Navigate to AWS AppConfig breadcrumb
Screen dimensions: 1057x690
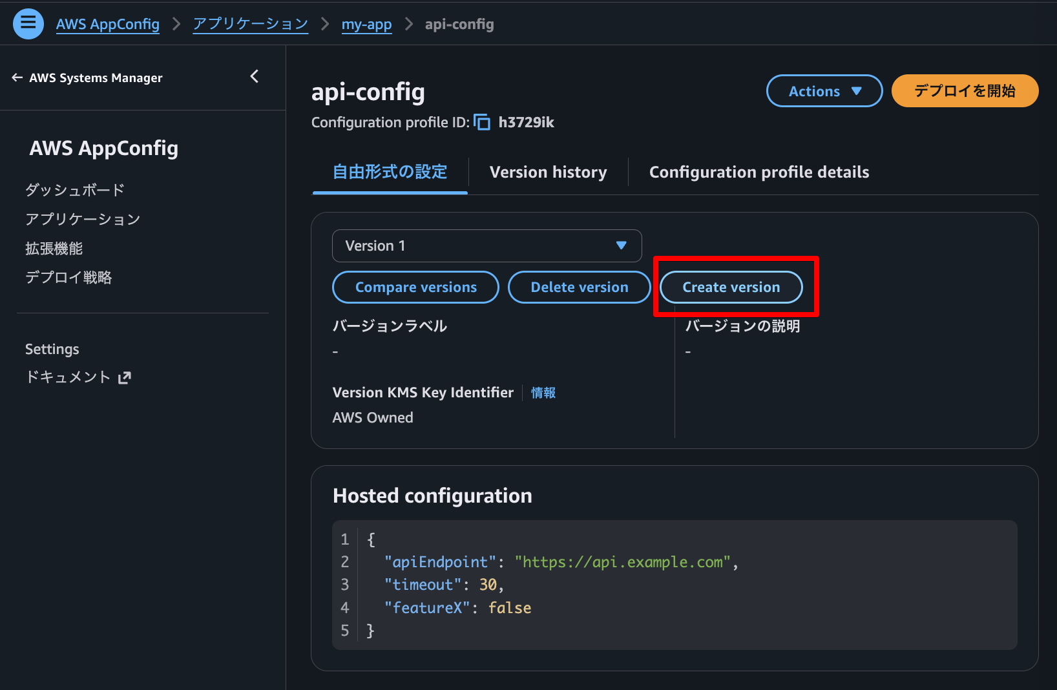click(108, 25)
